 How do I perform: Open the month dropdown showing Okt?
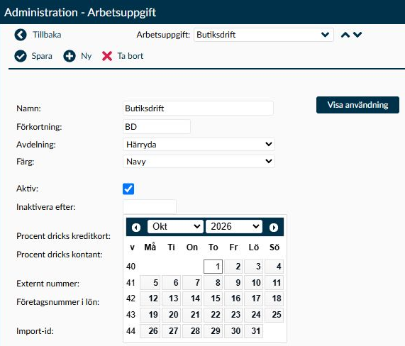175,226
